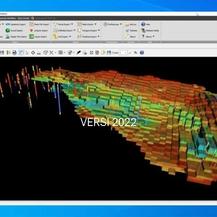Image resolution: width=217 pixels, height=217 pixels.
Task: Open Raster File Import
Action: (16, 37)
